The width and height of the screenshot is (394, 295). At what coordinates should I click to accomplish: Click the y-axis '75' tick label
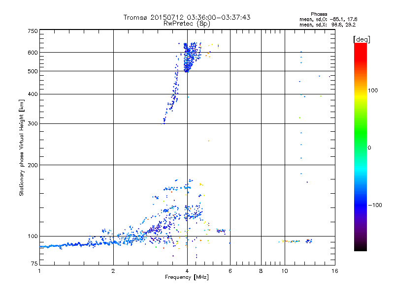tap(34, 264)
